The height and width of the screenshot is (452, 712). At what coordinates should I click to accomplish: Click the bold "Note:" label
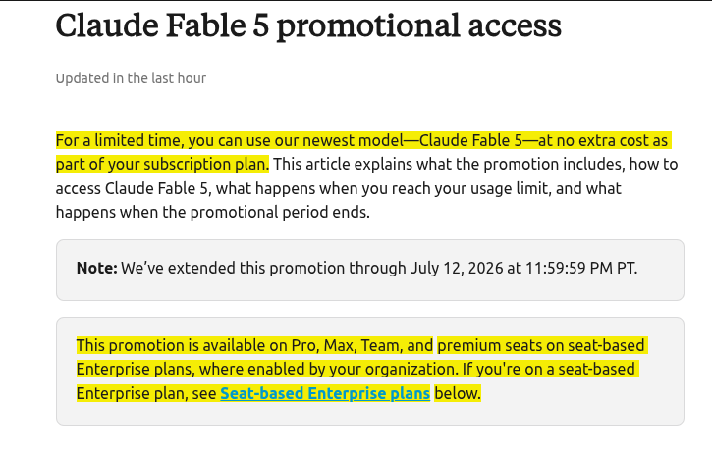(96, 268)
